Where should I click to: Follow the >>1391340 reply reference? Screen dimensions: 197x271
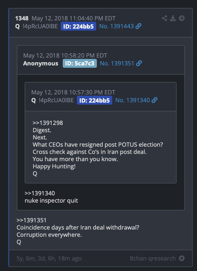pyautogui.click(x=40, y=193)
